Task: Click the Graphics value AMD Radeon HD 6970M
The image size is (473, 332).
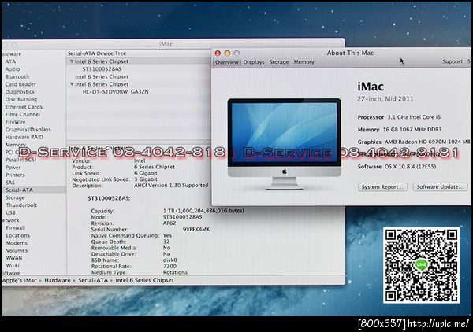Action: click(x=427, y=142)
